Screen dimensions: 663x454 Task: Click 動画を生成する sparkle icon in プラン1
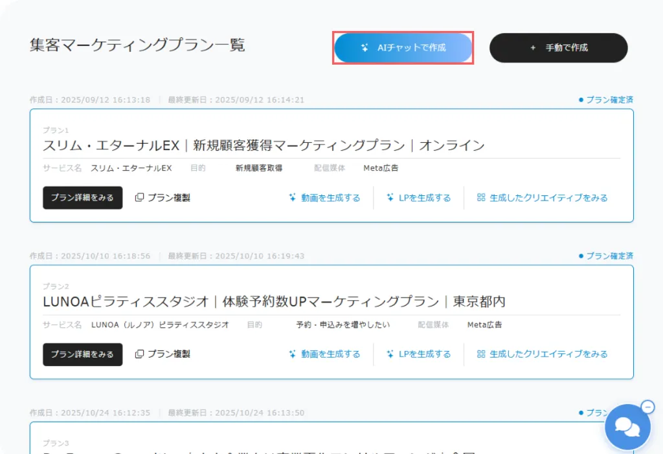(x=293, y=198)
